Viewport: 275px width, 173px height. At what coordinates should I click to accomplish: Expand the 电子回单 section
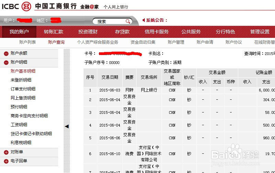point(6,161)
